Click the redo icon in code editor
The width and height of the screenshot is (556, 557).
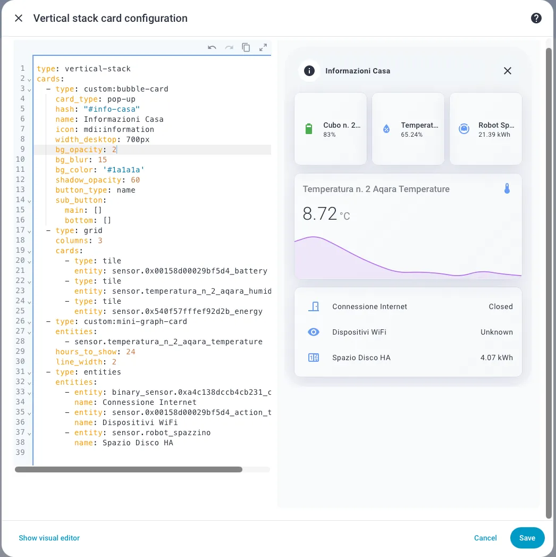229,47
